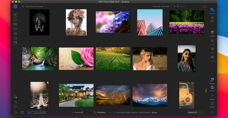Toggle the checkbox beside File Name
Screen dimensions: 228x118
(95, 112)
